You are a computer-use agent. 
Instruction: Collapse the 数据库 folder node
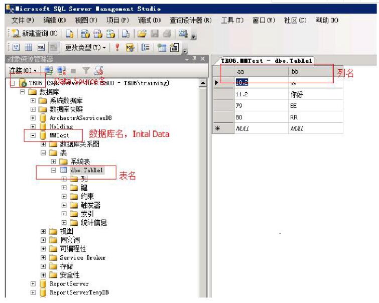23,92
